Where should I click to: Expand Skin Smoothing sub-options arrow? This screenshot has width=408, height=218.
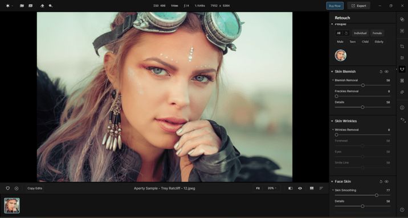(x=333, y=190)
